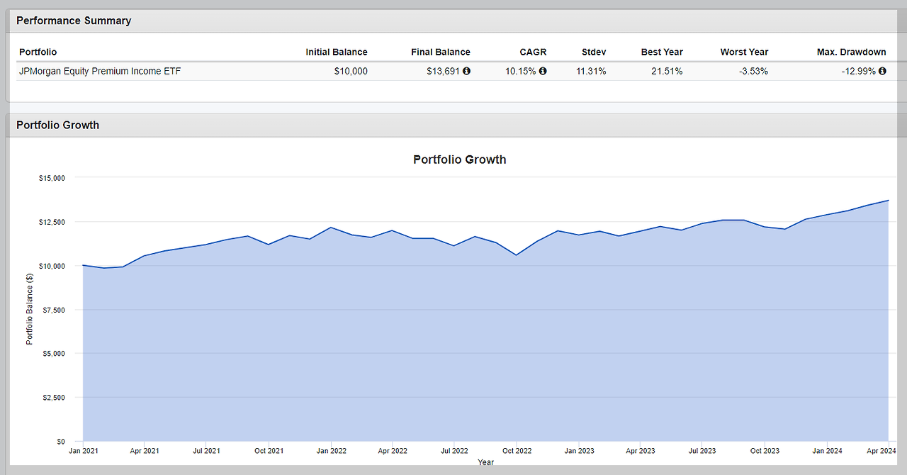Click info icon beside CAGR 10.15%
This screenshot has width=907, height=475.
click(543, 71)
